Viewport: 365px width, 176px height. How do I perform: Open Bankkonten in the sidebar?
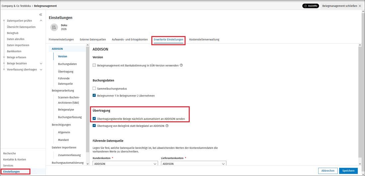tap(14, 51)
